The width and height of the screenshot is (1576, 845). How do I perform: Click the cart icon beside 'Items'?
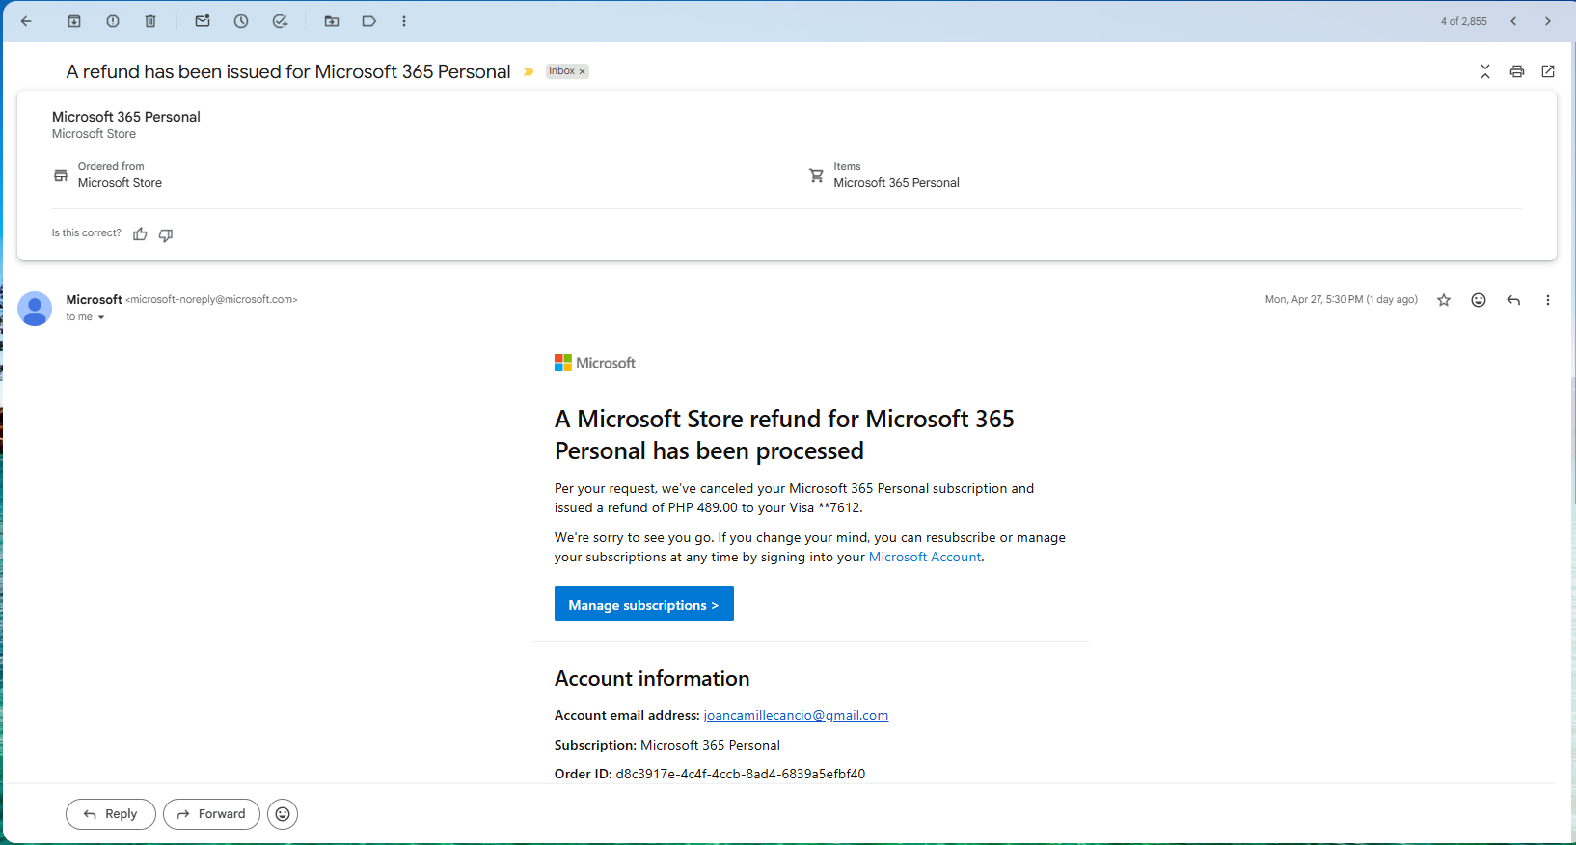817,176
